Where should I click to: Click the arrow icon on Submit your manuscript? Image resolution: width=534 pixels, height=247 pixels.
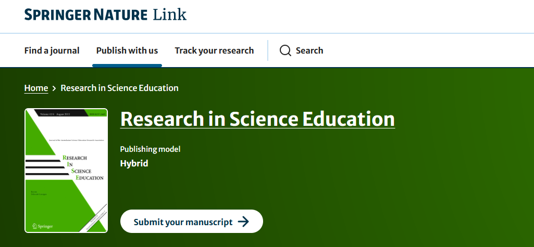coord(243,222)
